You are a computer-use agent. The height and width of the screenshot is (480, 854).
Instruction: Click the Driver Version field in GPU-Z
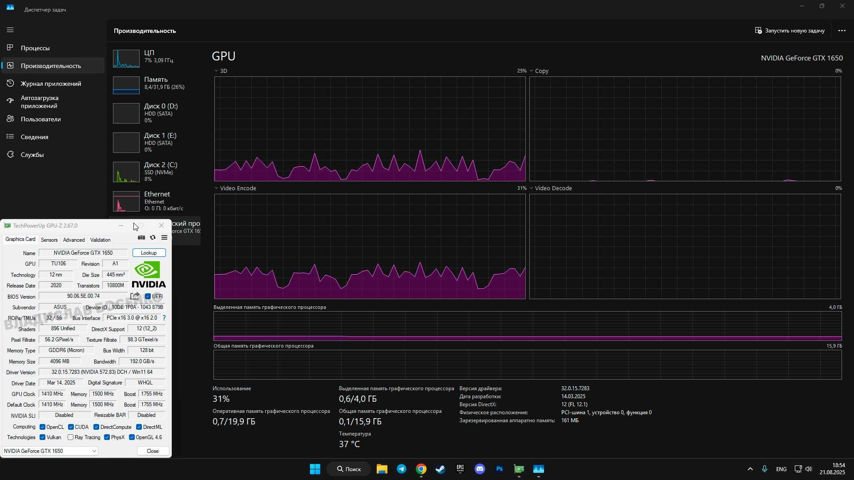point(102,372)
